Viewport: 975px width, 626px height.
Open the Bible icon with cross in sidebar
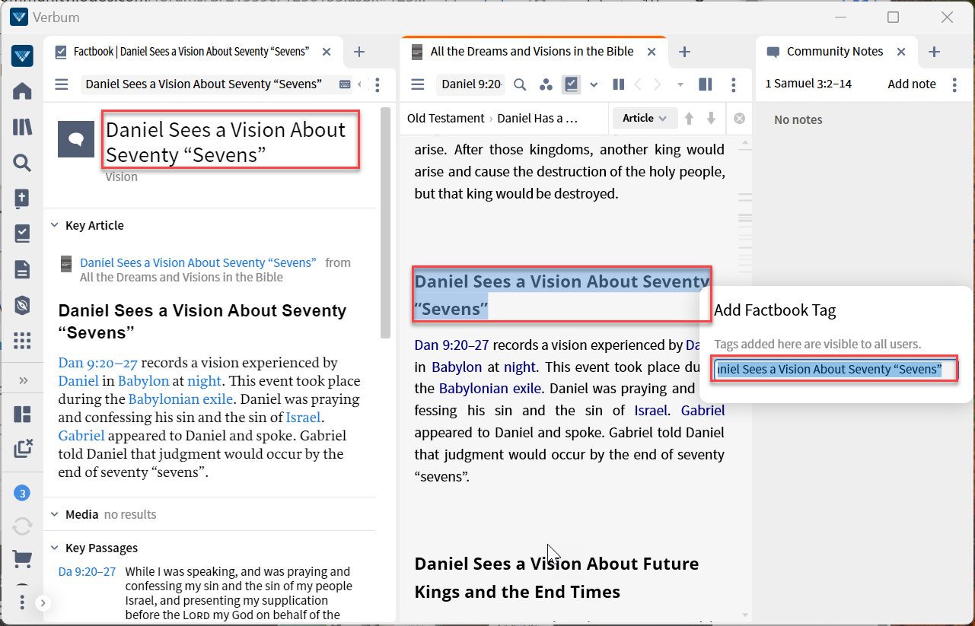(x=22, y=198)
